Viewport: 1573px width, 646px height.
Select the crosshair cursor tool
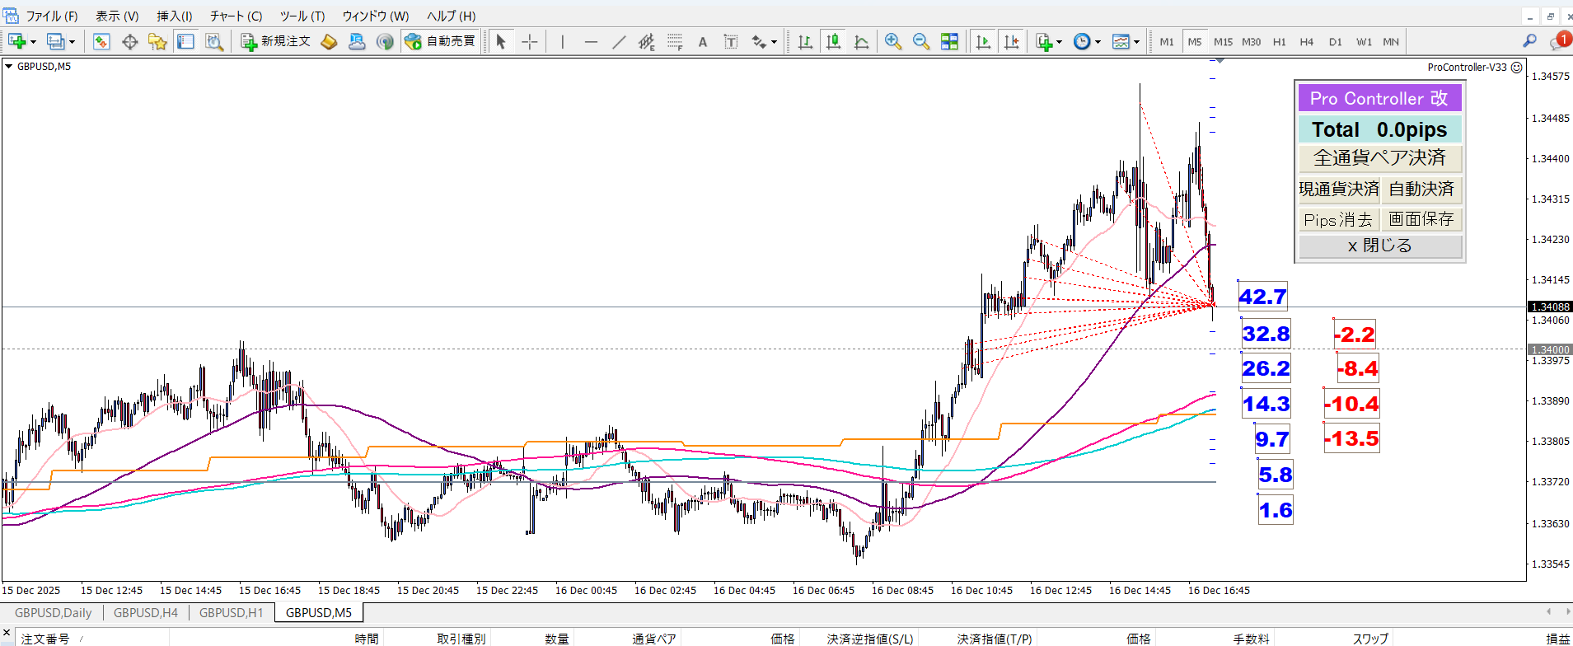530,42
